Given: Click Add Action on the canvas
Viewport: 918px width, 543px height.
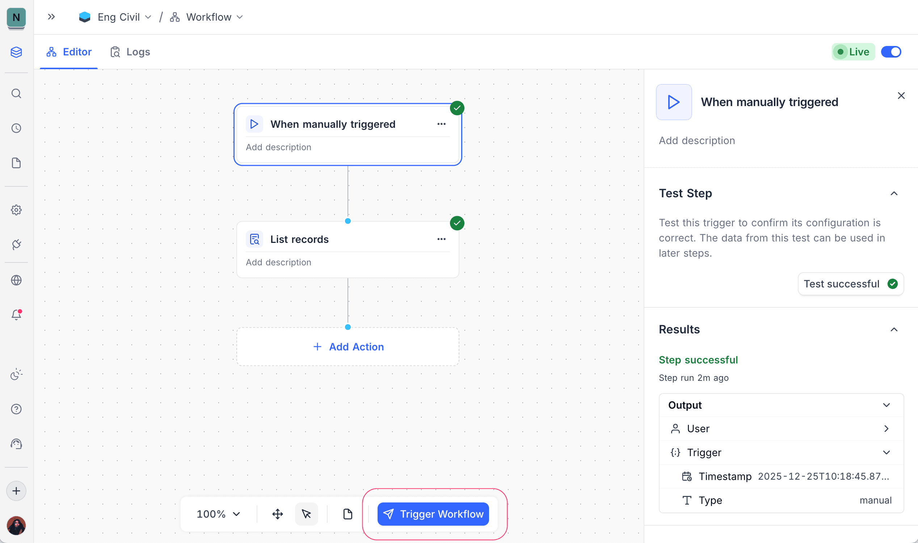Looking at the screenshot, I should pyautogui.click(x=348, y=346).
